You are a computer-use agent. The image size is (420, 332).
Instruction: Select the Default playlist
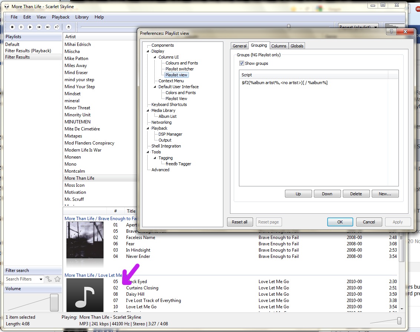33,44
